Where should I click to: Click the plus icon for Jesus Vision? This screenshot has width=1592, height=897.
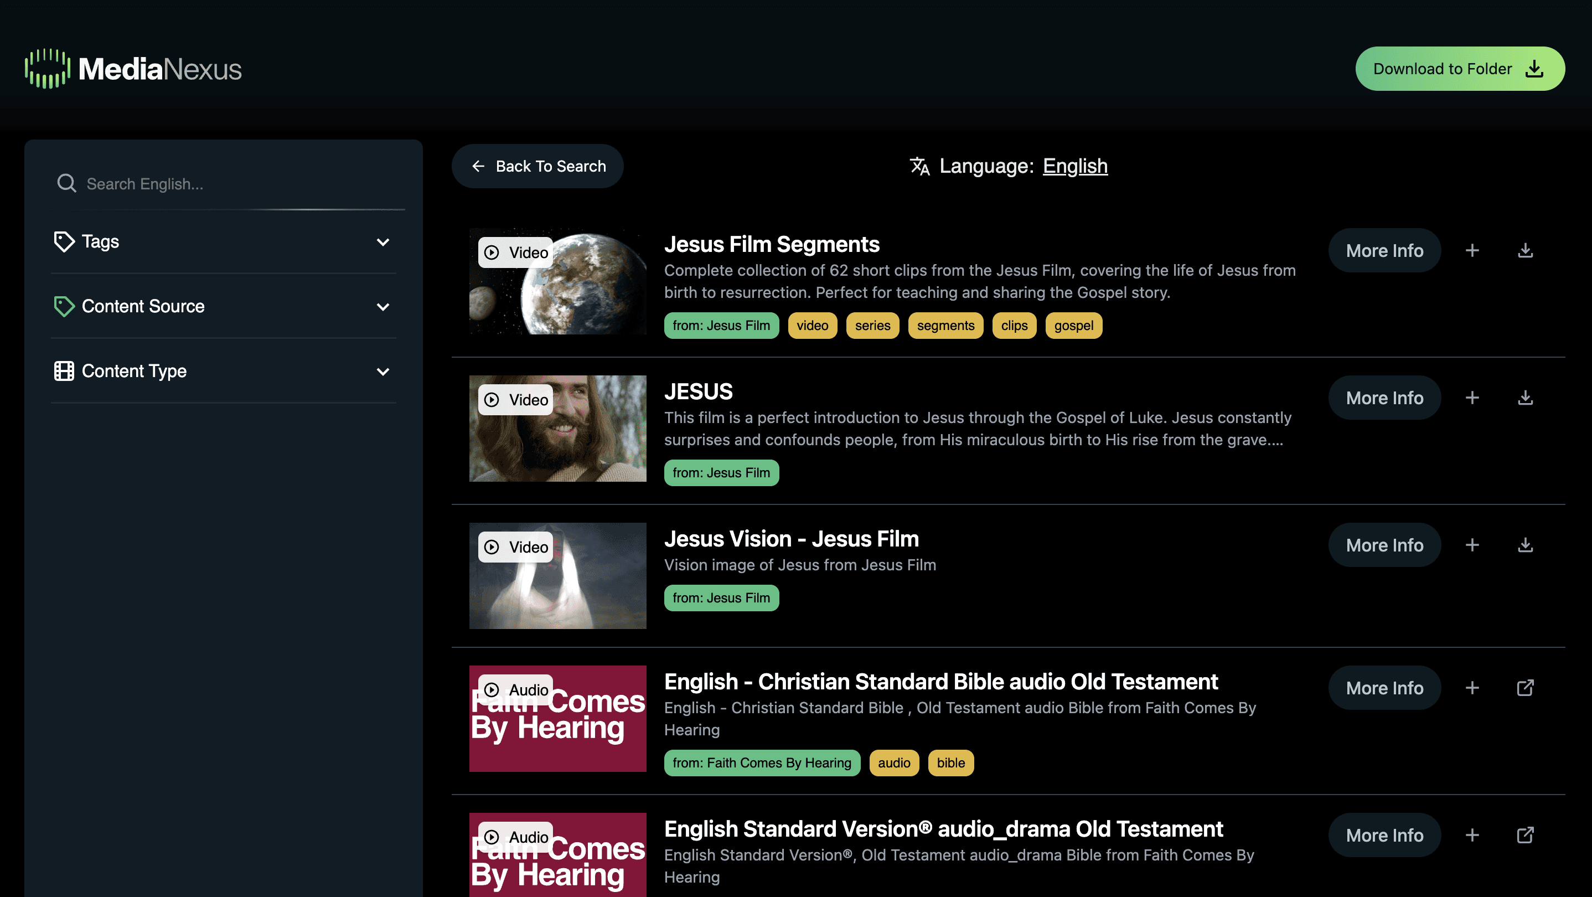(x=1472, y=545)
